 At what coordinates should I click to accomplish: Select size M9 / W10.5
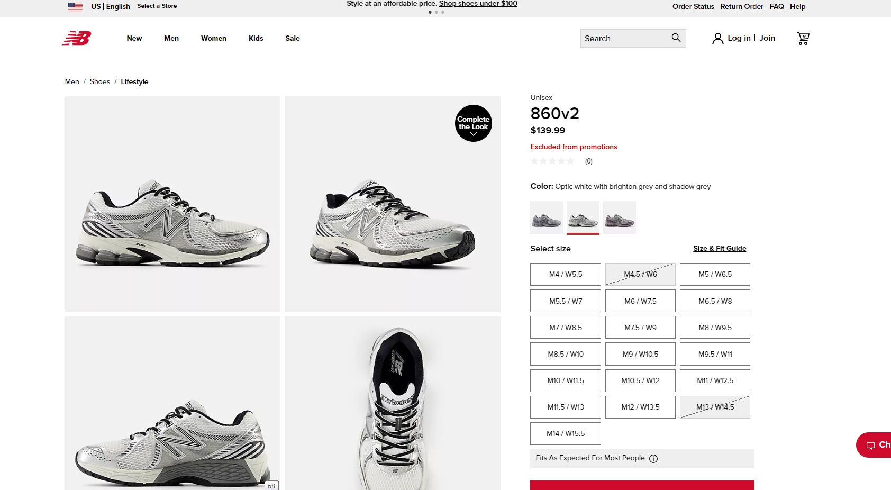[x=640, y=354]
